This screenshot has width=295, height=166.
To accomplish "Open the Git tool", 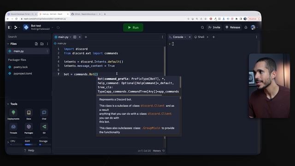I will 44,129.
